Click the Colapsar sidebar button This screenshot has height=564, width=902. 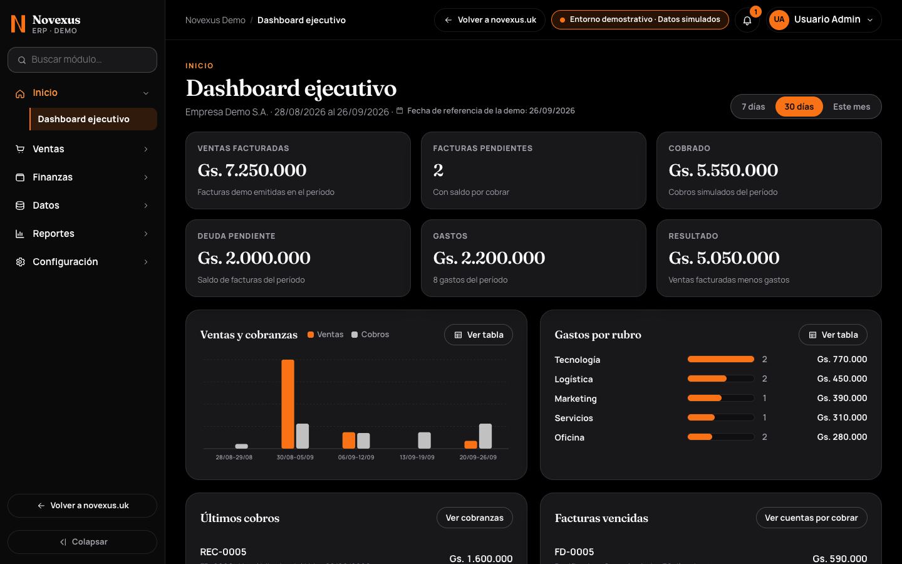(82, 542)
